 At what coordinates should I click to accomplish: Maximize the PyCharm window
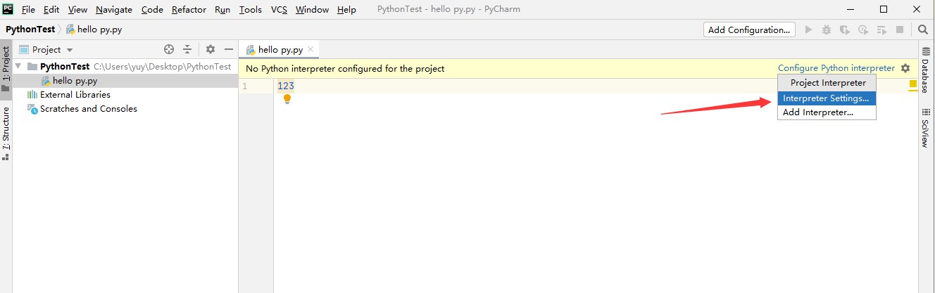(884, 9)
